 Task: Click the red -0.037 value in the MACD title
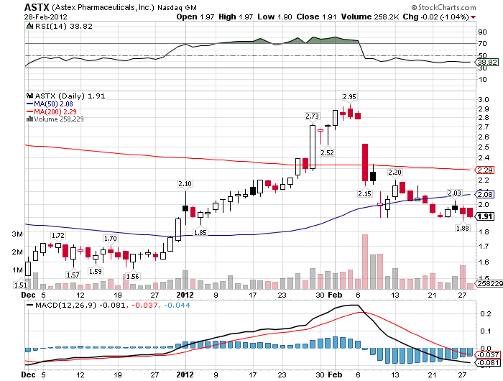coord(144,305)
